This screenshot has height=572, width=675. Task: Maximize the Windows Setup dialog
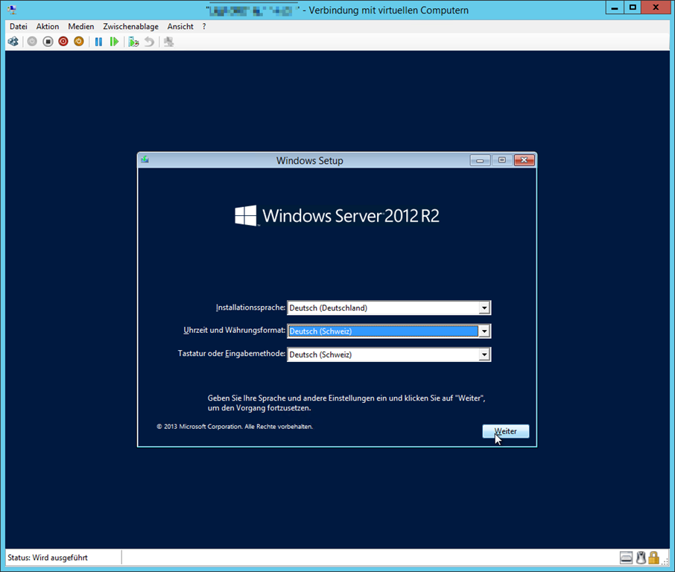coord(502,161)
